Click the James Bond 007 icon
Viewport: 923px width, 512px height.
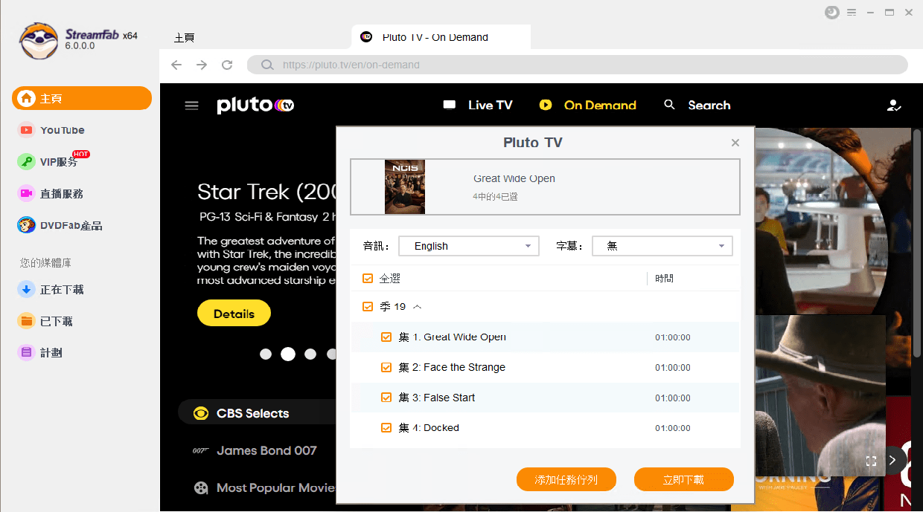pos(199,451)
